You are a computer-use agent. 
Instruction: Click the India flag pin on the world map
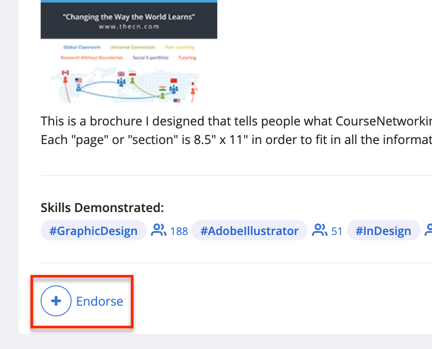(163, 87)
